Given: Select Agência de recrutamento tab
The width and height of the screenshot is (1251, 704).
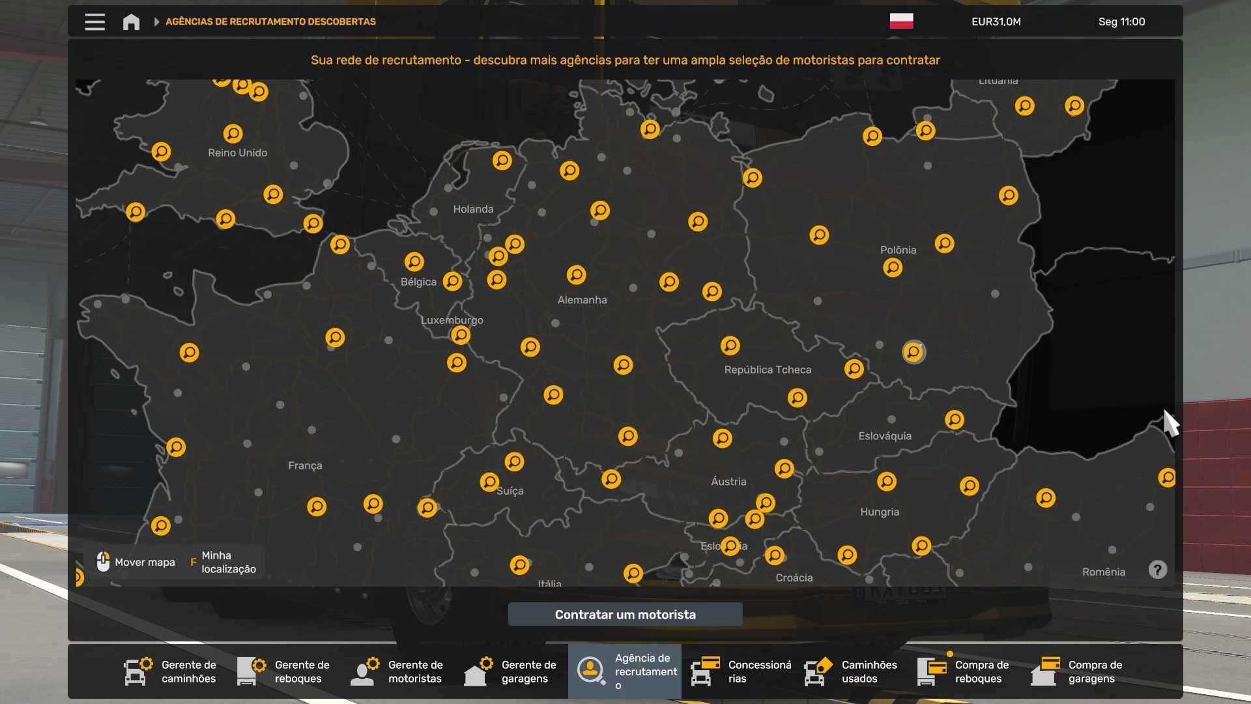Looking at the screenshot, I should click(624, 671).
